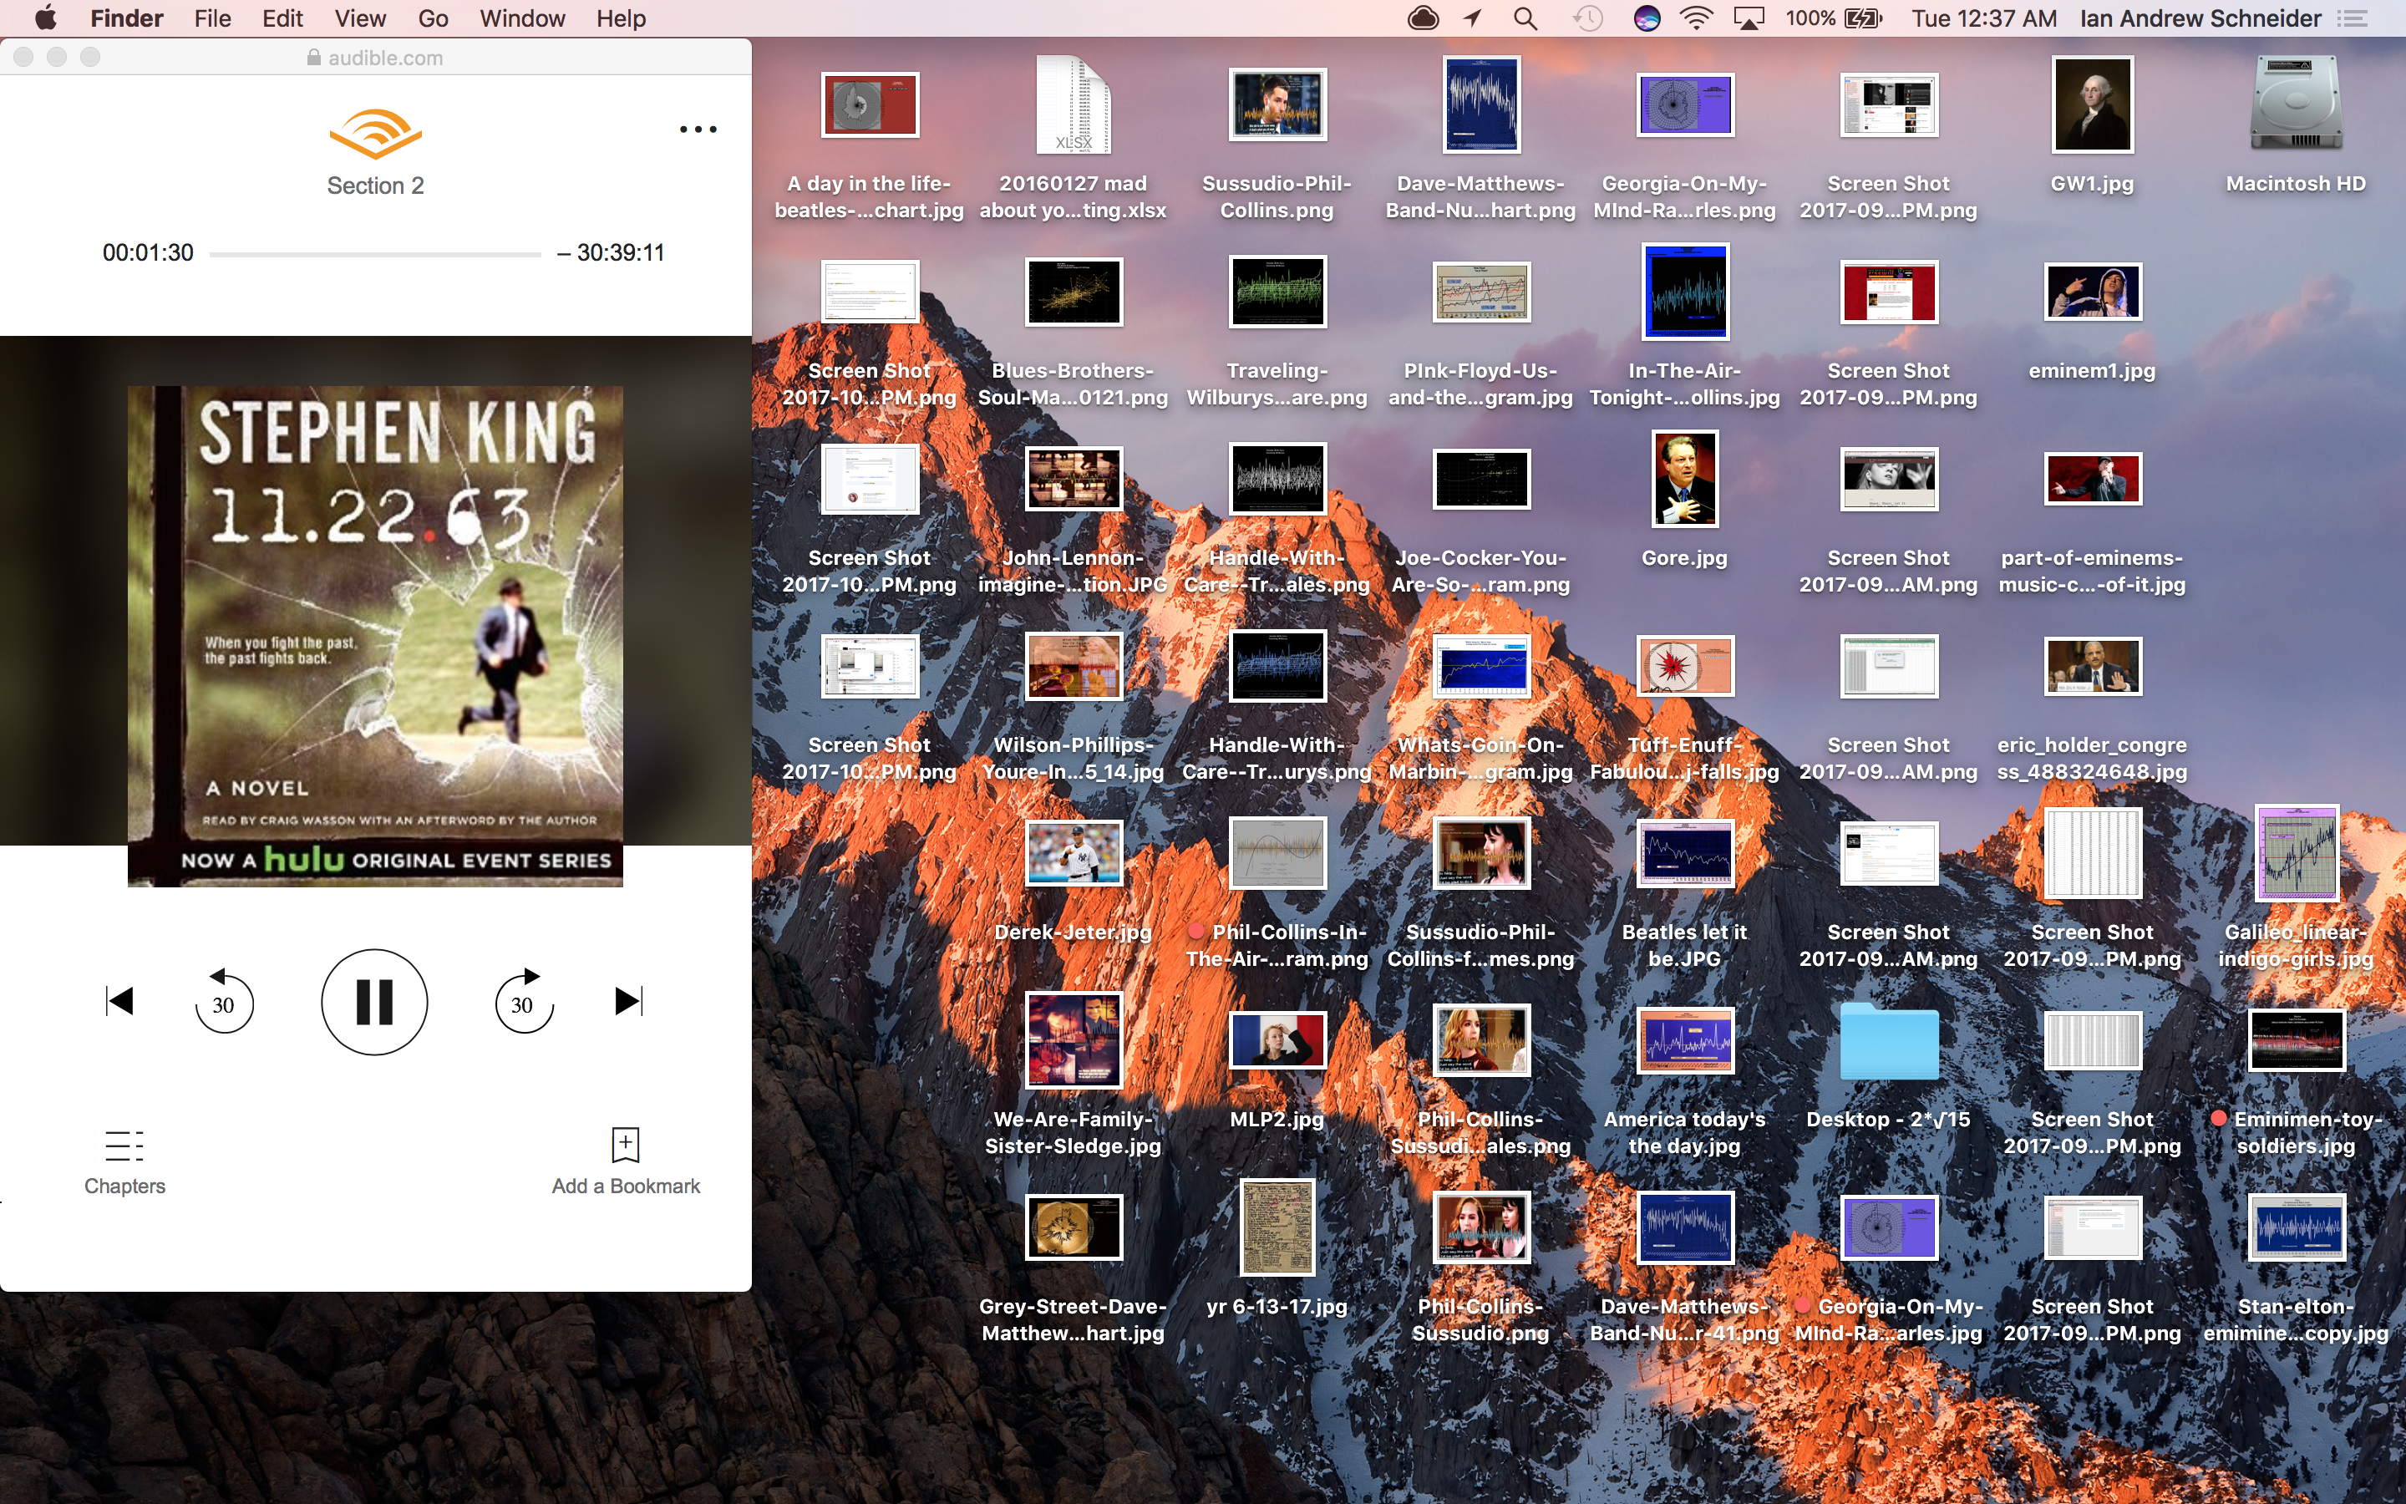The image size is (2406, 1504).
Task: Rewind 30 seconds in audiobook
Action: 224,1003
